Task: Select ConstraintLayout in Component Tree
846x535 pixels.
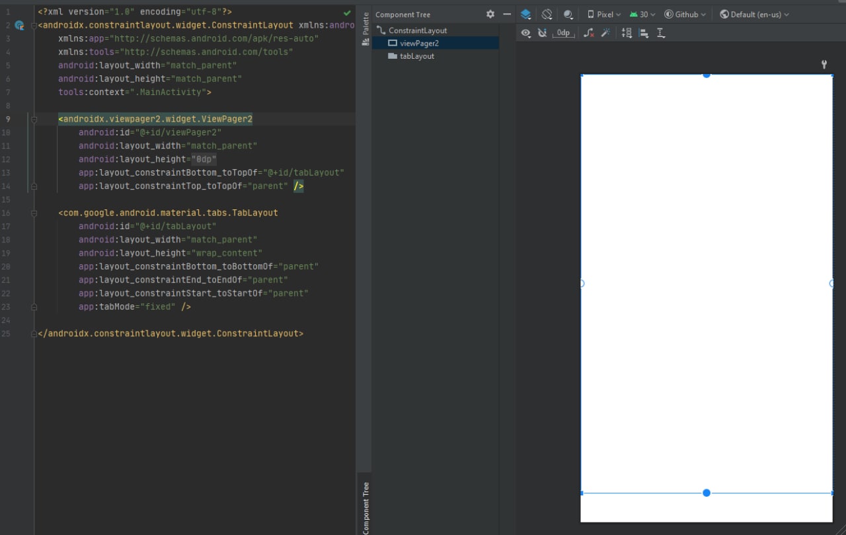Action: point(418,30)
